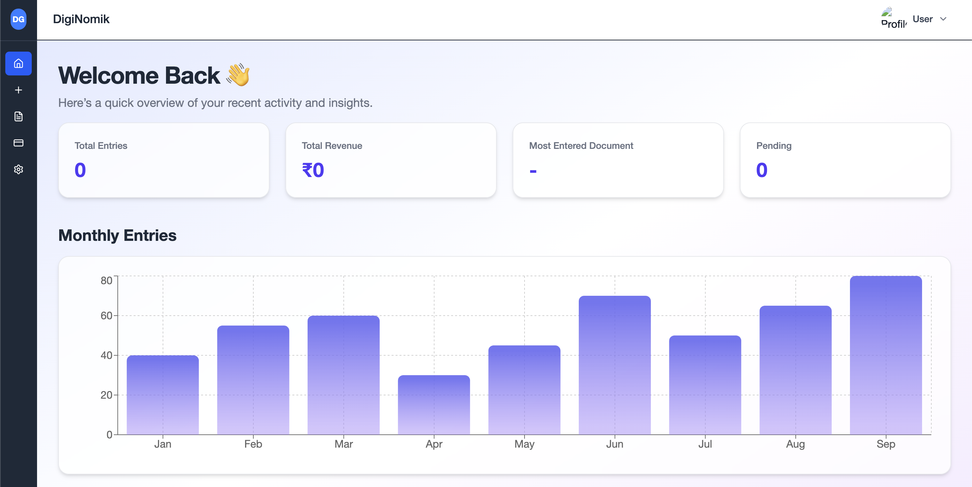Select the Most Entered Document card
The image size is (972, 487).
tap(618, 160)
